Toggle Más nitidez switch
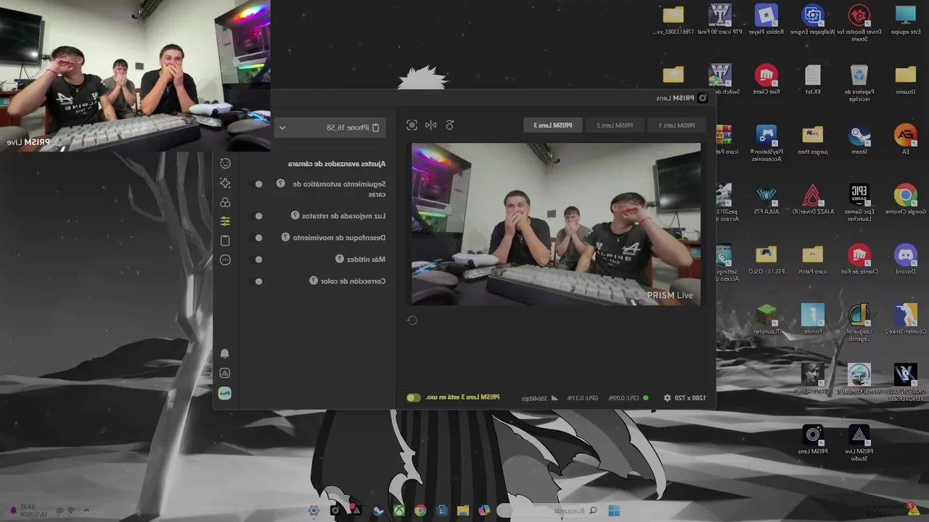This screenshot has width=929, height=522. (x=258, y=259)
